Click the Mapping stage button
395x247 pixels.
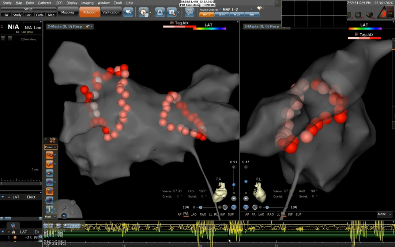pyautogui.click(x=68, y=12)
